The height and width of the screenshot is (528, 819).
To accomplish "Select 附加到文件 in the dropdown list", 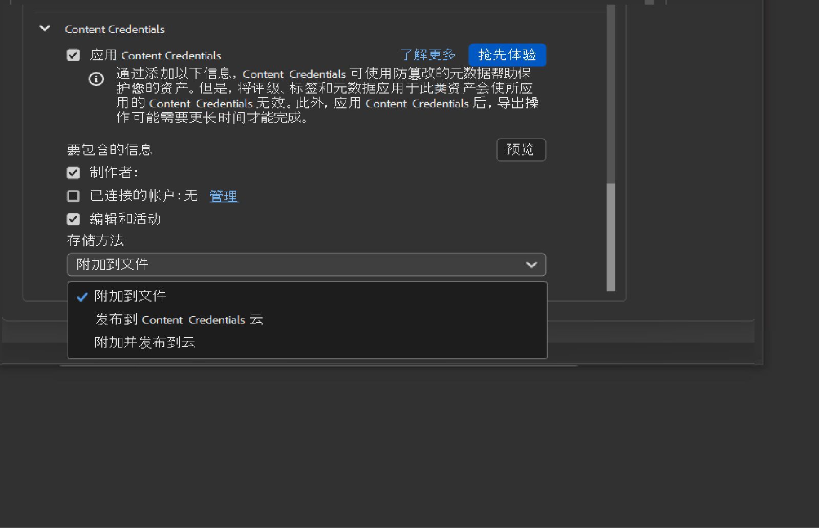I will [307, 296].
